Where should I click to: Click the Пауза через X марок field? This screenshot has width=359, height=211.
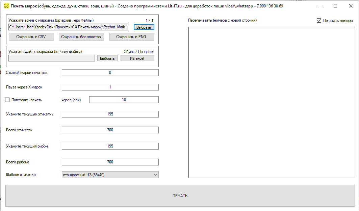[x=110, y=87]
